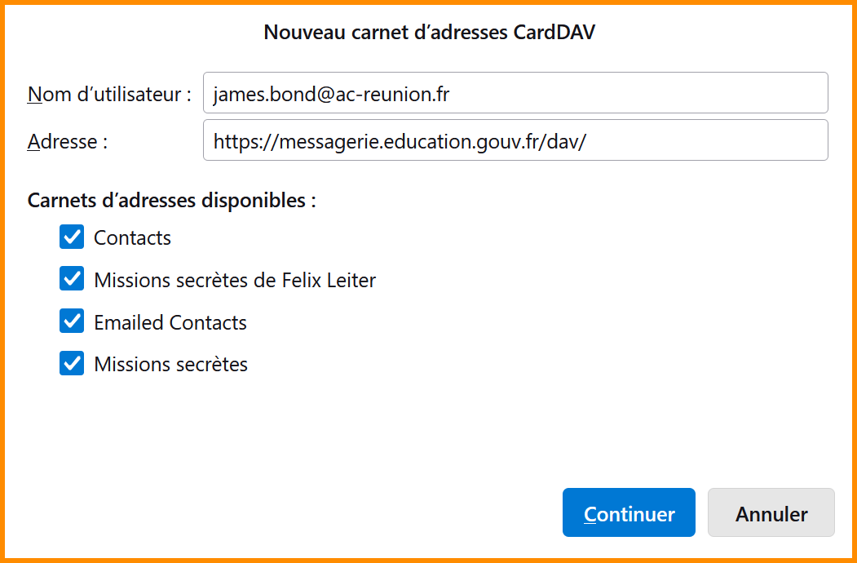857x563 pixels.
Task: Uncheck the Contacts address book checkbox
Action: point(72,237)
